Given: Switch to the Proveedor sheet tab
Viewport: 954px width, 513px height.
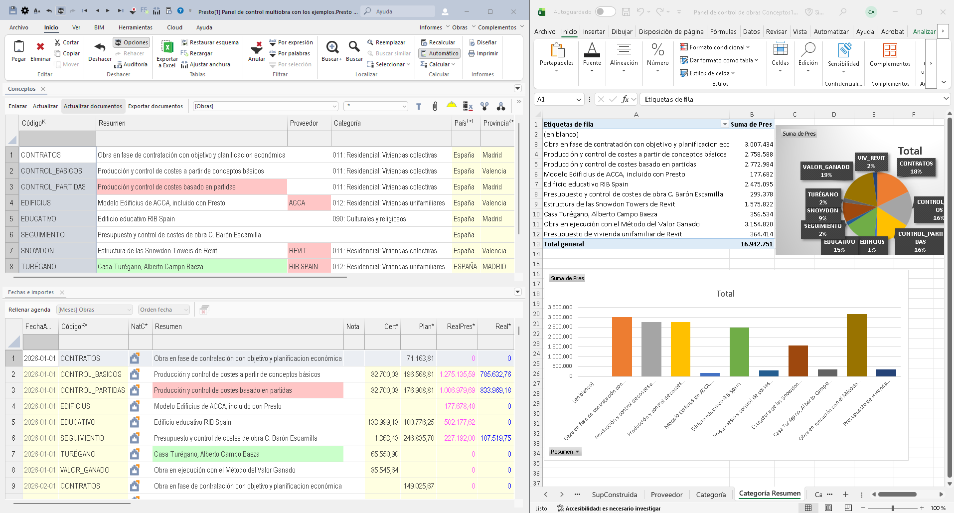Looking at the screenshot, I should [x=666, y=495].
